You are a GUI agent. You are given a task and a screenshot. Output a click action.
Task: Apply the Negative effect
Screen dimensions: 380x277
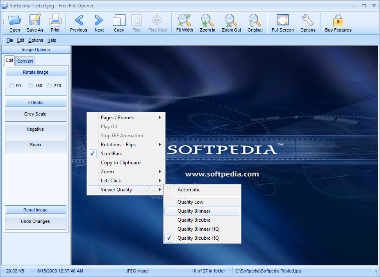click(x=35, y=129)
